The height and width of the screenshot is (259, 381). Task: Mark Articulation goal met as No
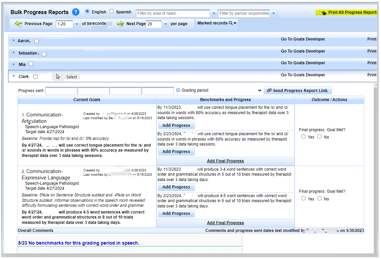tap(320, 137)
